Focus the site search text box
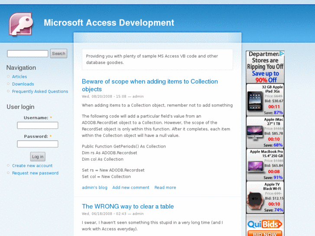 28,54
